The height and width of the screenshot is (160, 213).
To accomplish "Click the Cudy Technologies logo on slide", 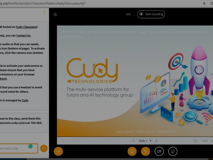I will (x=92, y=71).
